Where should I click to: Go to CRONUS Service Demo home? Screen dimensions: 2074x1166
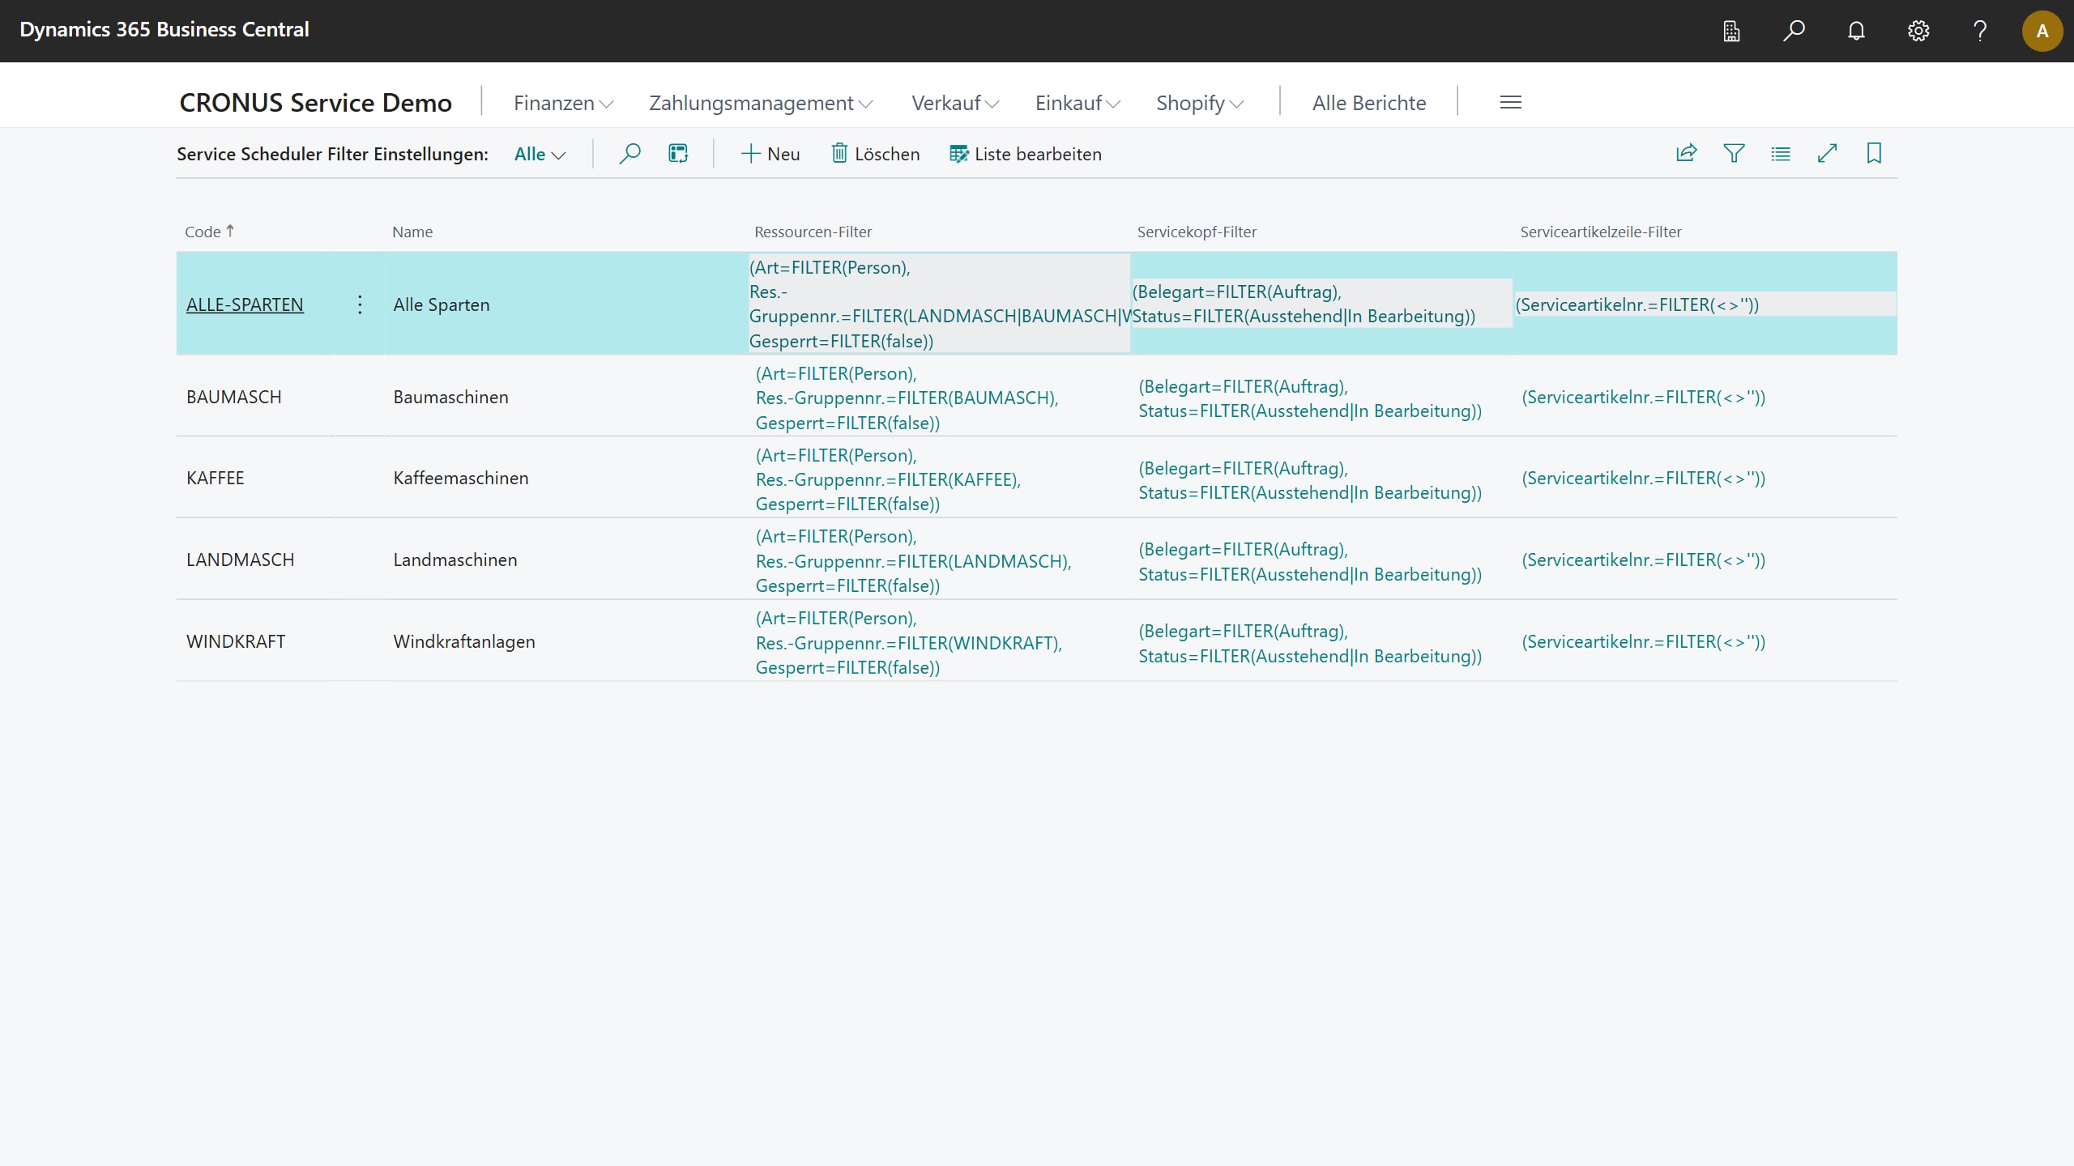tap(315, 103)
